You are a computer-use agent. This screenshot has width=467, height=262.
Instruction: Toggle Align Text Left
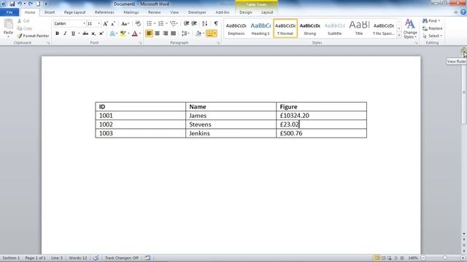(149, 33)
